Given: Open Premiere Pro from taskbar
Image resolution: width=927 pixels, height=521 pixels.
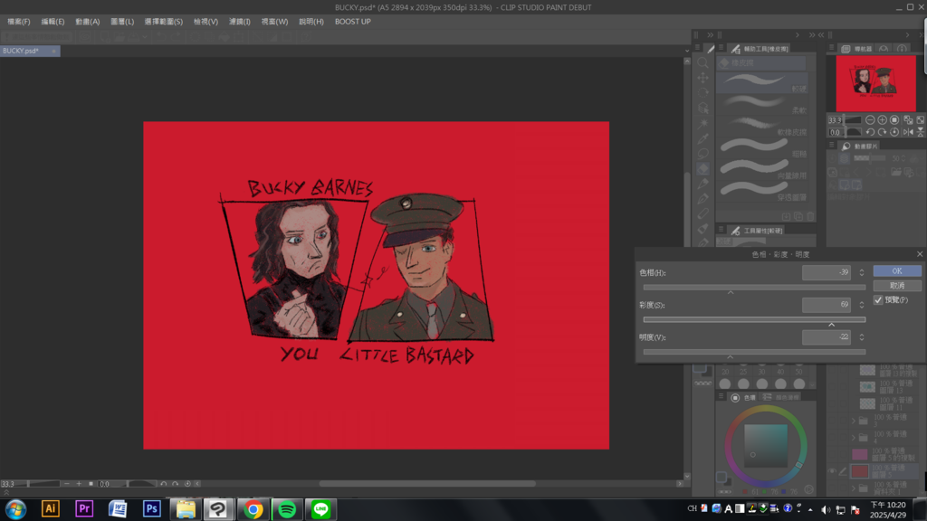Looking at the screenshot, I should point(84,508).
